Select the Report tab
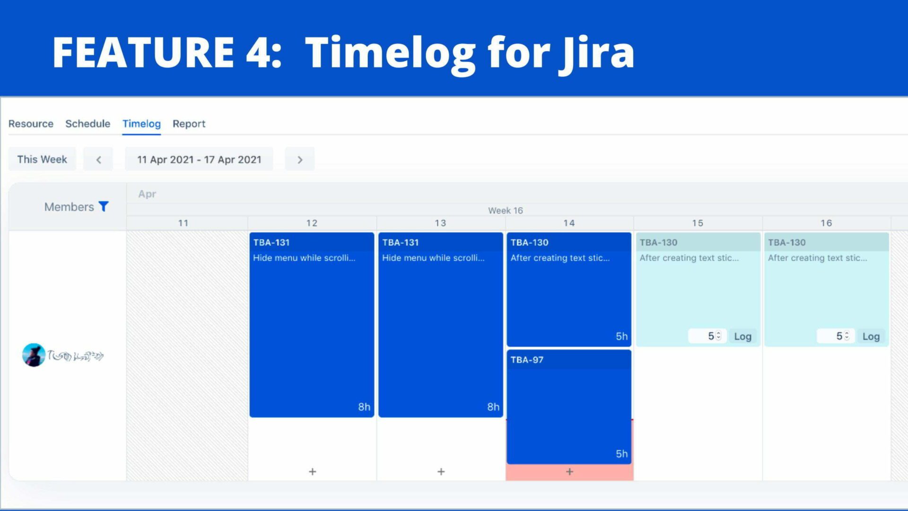908x511 pixels. click(x=189, y=123)
